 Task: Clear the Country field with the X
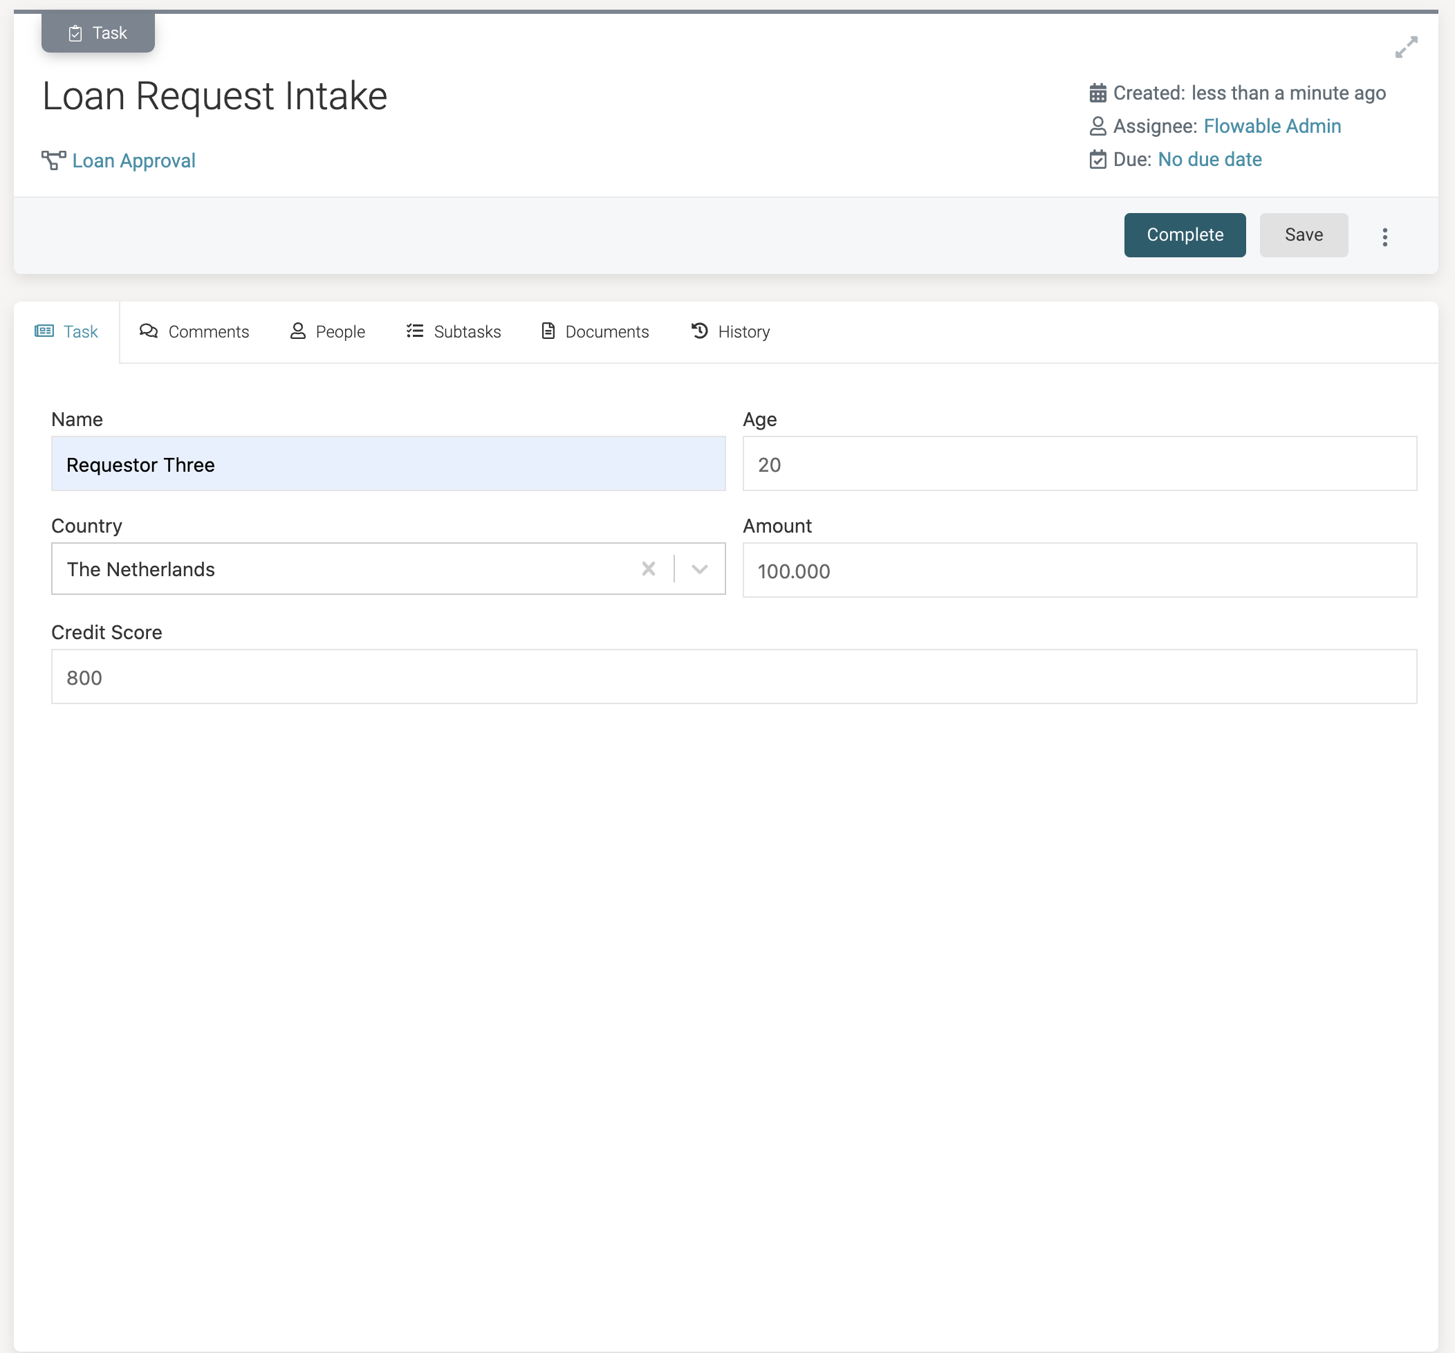(x=649, y=569)
